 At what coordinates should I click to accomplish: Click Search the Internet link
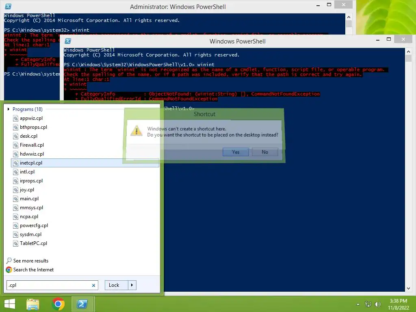coord(33,270)
